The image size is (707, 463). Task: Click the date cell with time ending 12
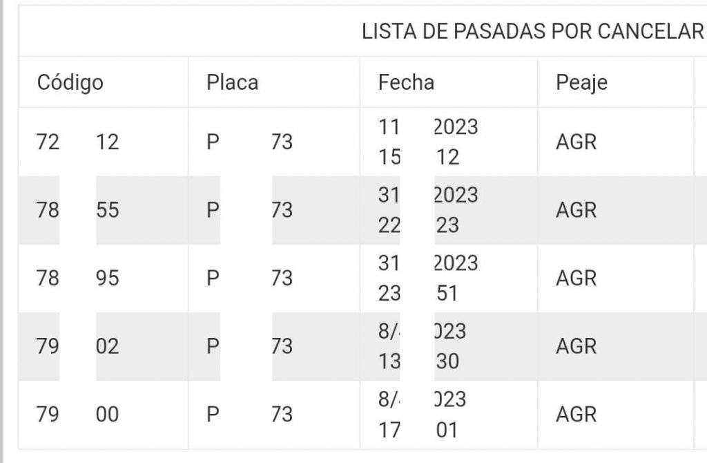pyautogui.click(x=428, y=142)
